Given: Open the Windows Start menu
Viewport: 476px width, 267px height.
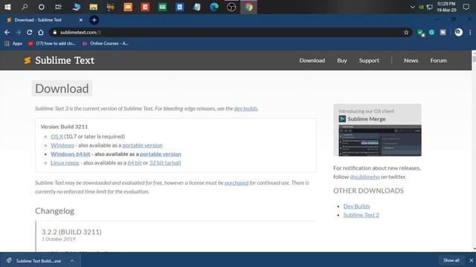Looking at the screenshot, I should 7,7.
